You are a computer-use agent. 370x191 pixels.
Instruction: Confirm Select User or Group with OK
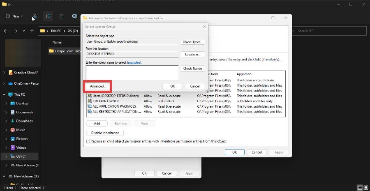pos(173,86)
